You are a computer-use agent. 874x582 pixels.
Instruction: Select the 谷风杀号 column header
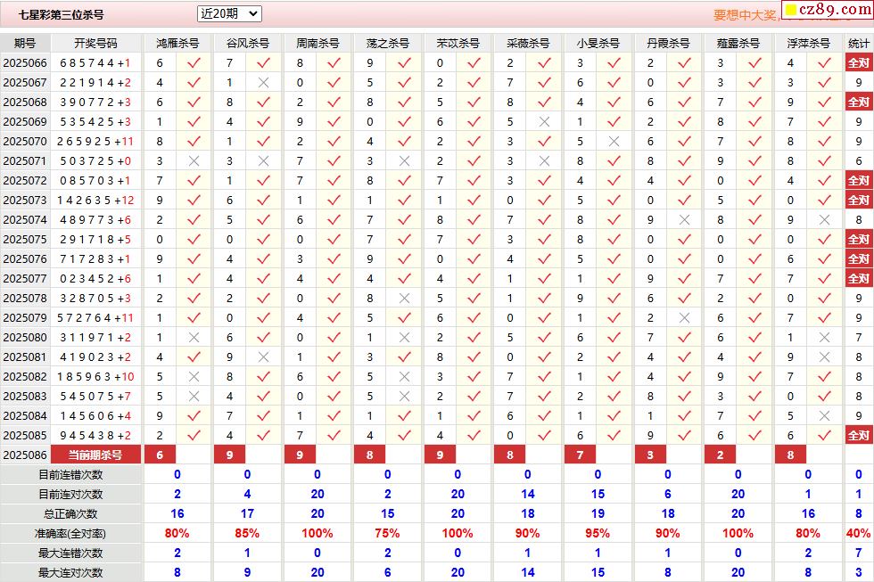[x=248, y=44]
